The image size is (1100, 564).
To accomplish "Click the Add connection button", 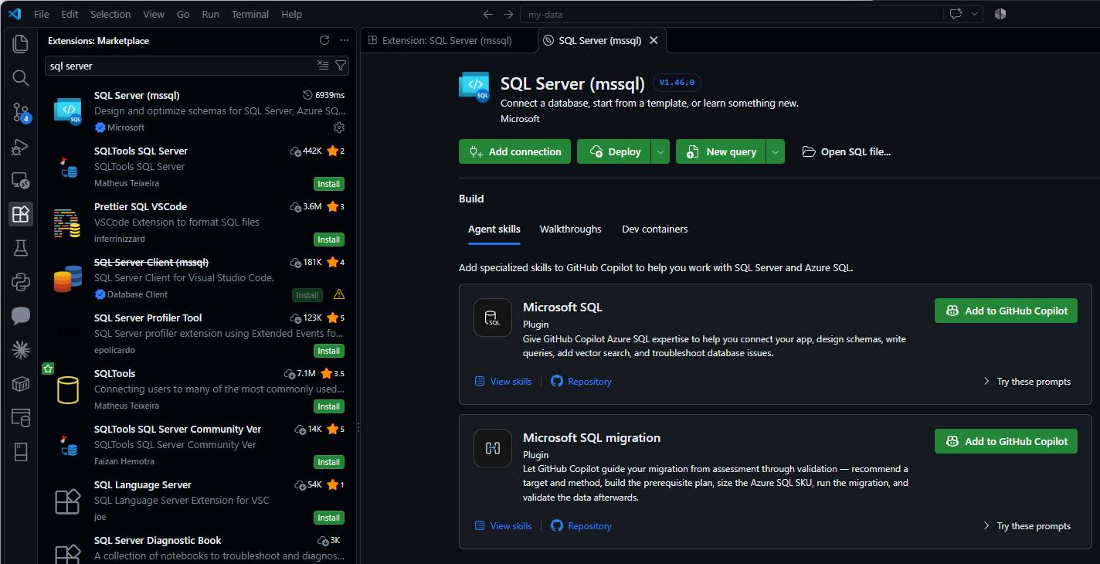I will coord(515,151).
